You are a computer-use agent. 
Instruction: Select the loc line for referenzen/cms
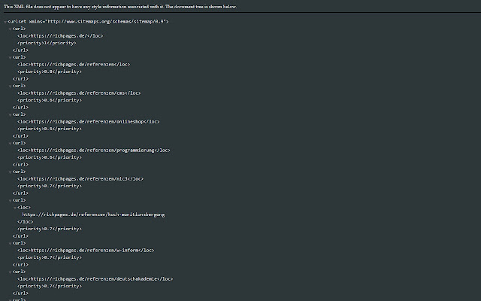pos(79,93)
